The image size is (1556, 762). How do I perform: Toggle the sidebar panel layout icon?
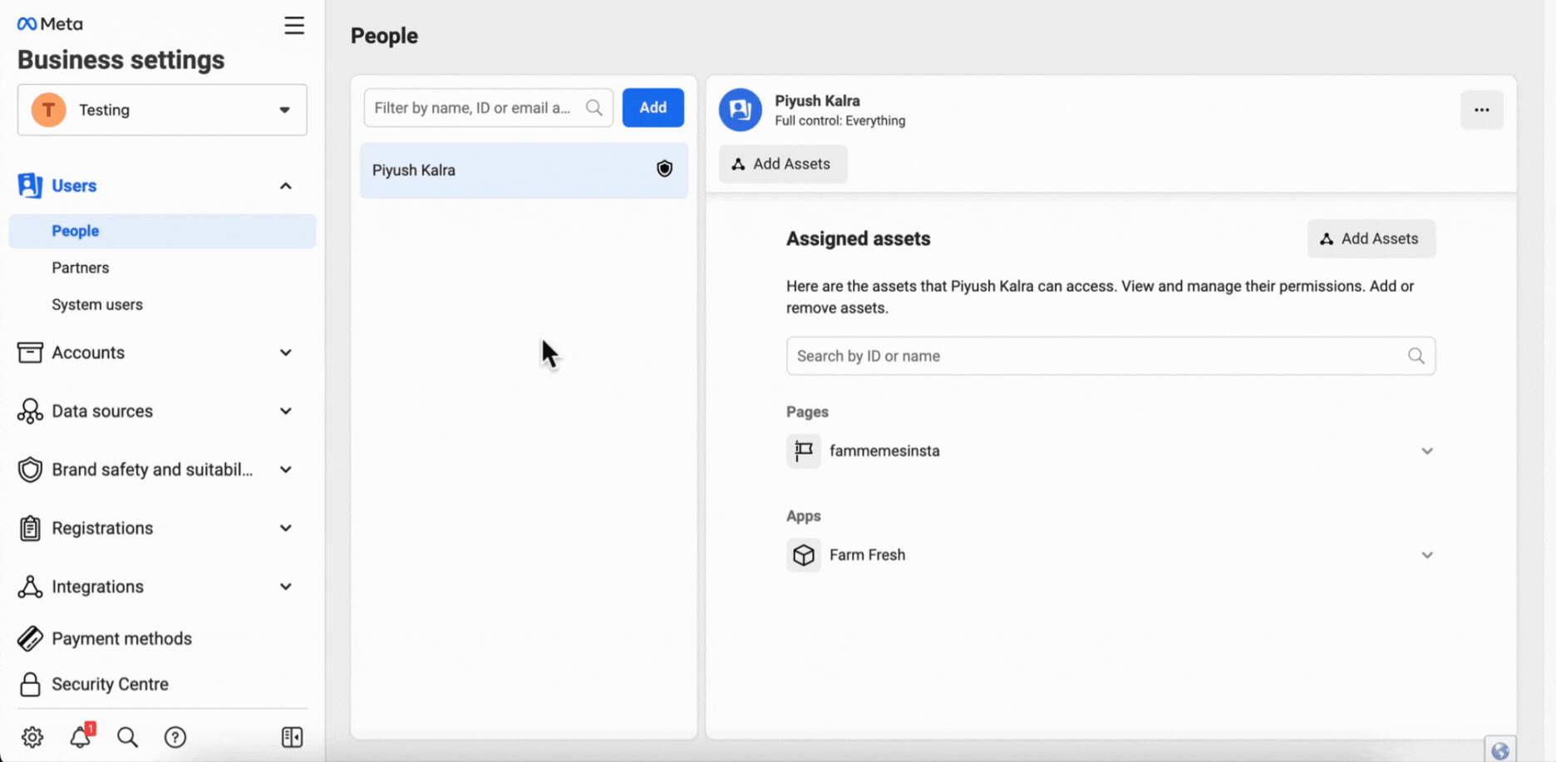pos(293,737)
